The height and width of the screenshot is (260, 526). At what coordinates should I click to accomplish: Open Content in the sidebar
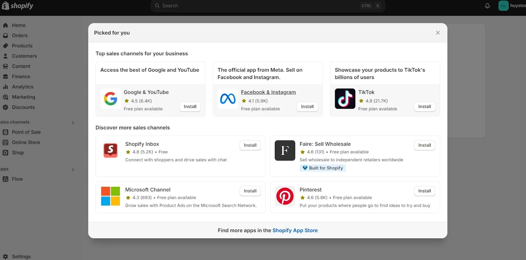[21, 66]
